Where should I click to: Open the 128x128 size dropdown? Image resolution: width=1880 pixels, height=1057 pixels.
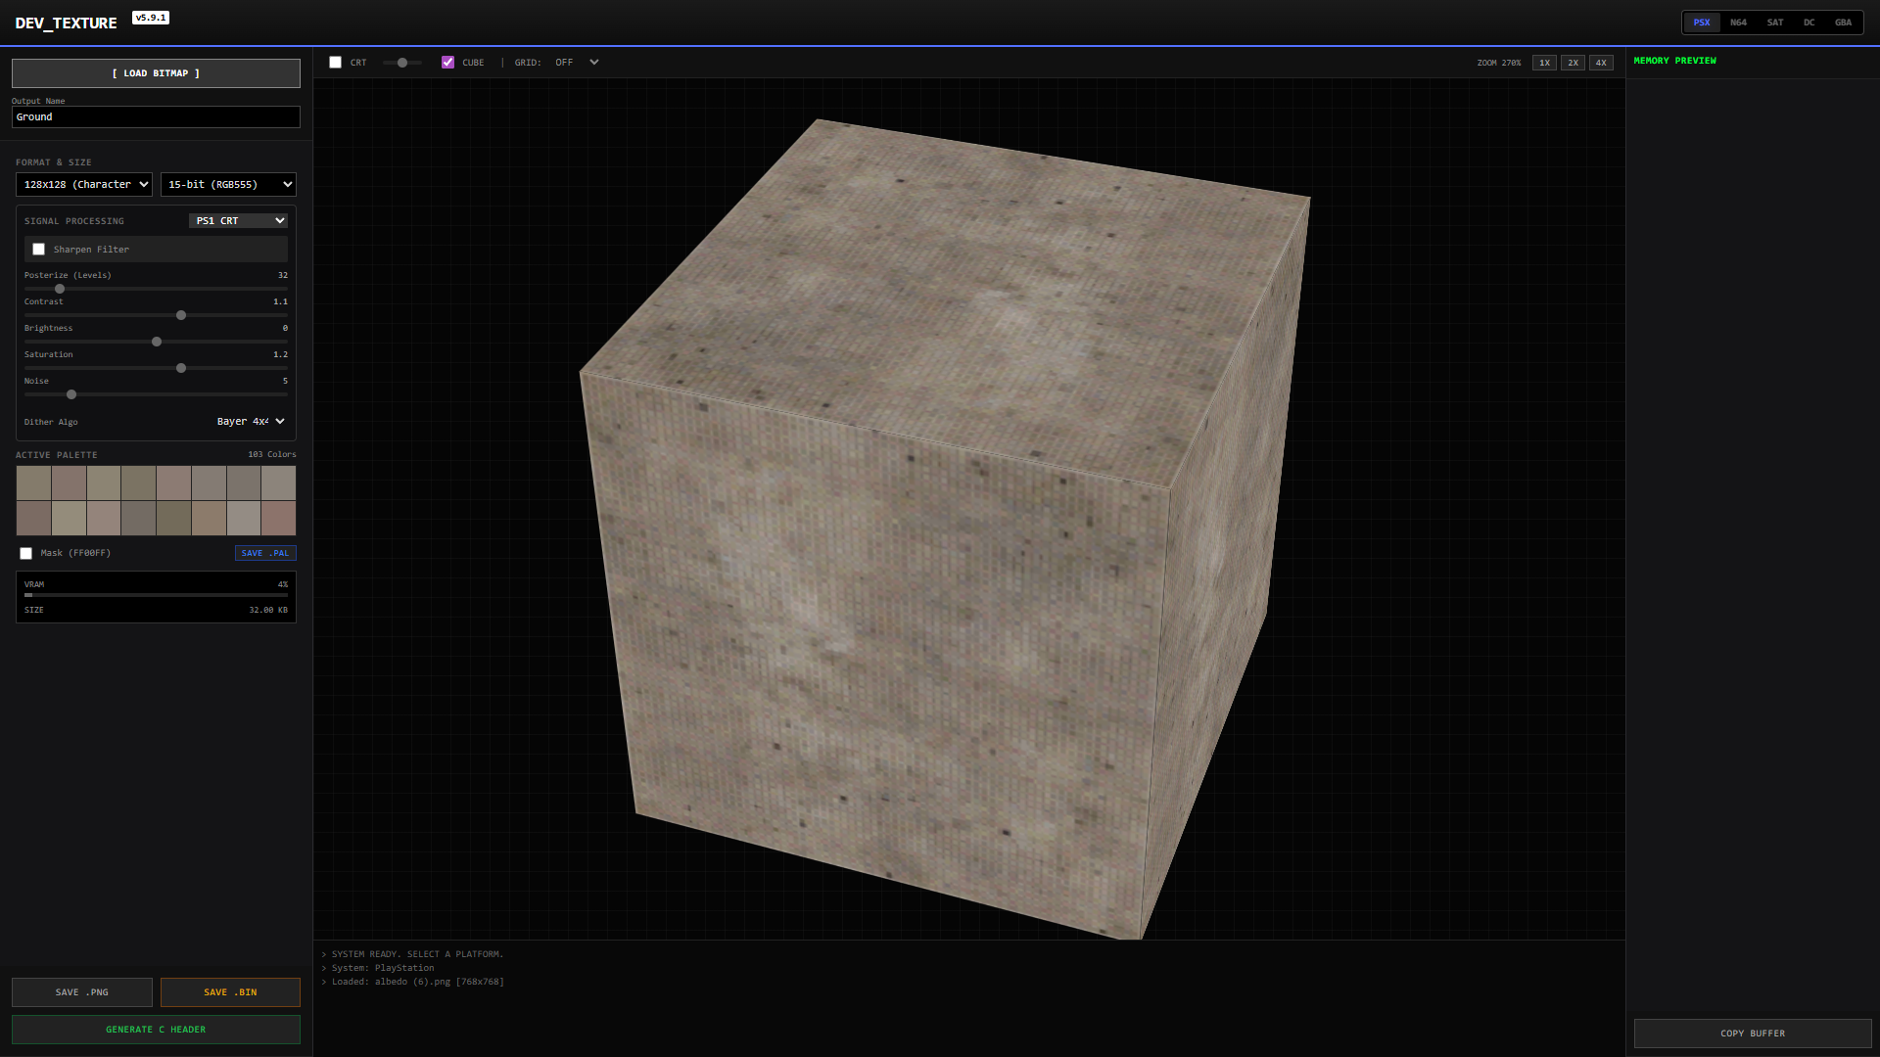(84, 184)
